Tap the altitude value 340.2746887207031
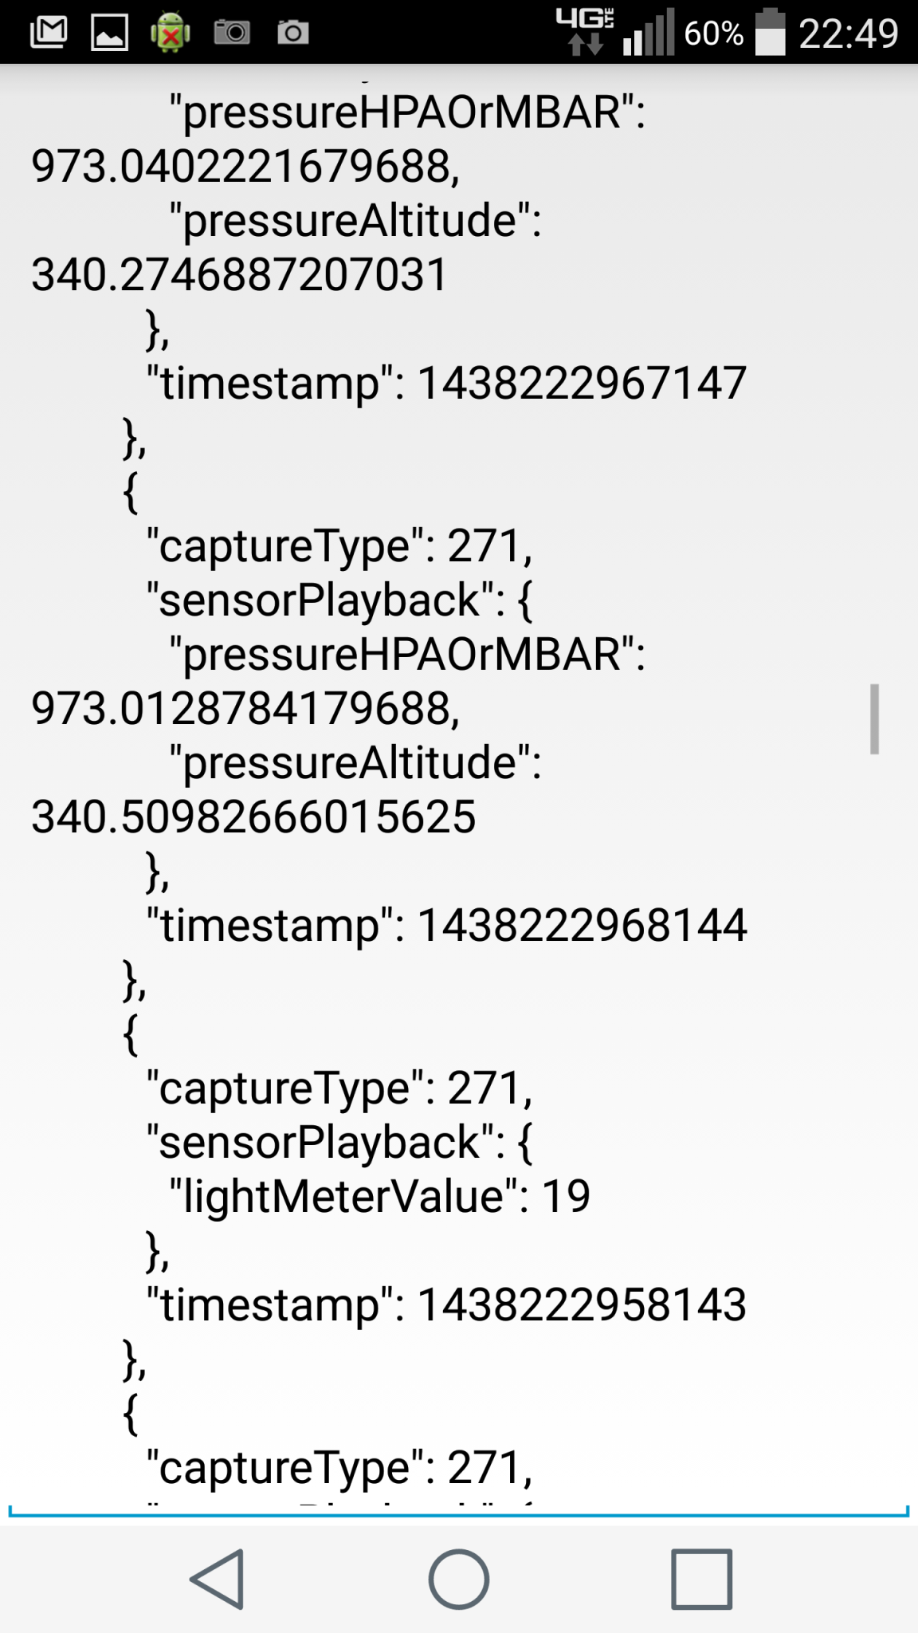Screen dimensions: 918x1633 (x=239, y=275)
